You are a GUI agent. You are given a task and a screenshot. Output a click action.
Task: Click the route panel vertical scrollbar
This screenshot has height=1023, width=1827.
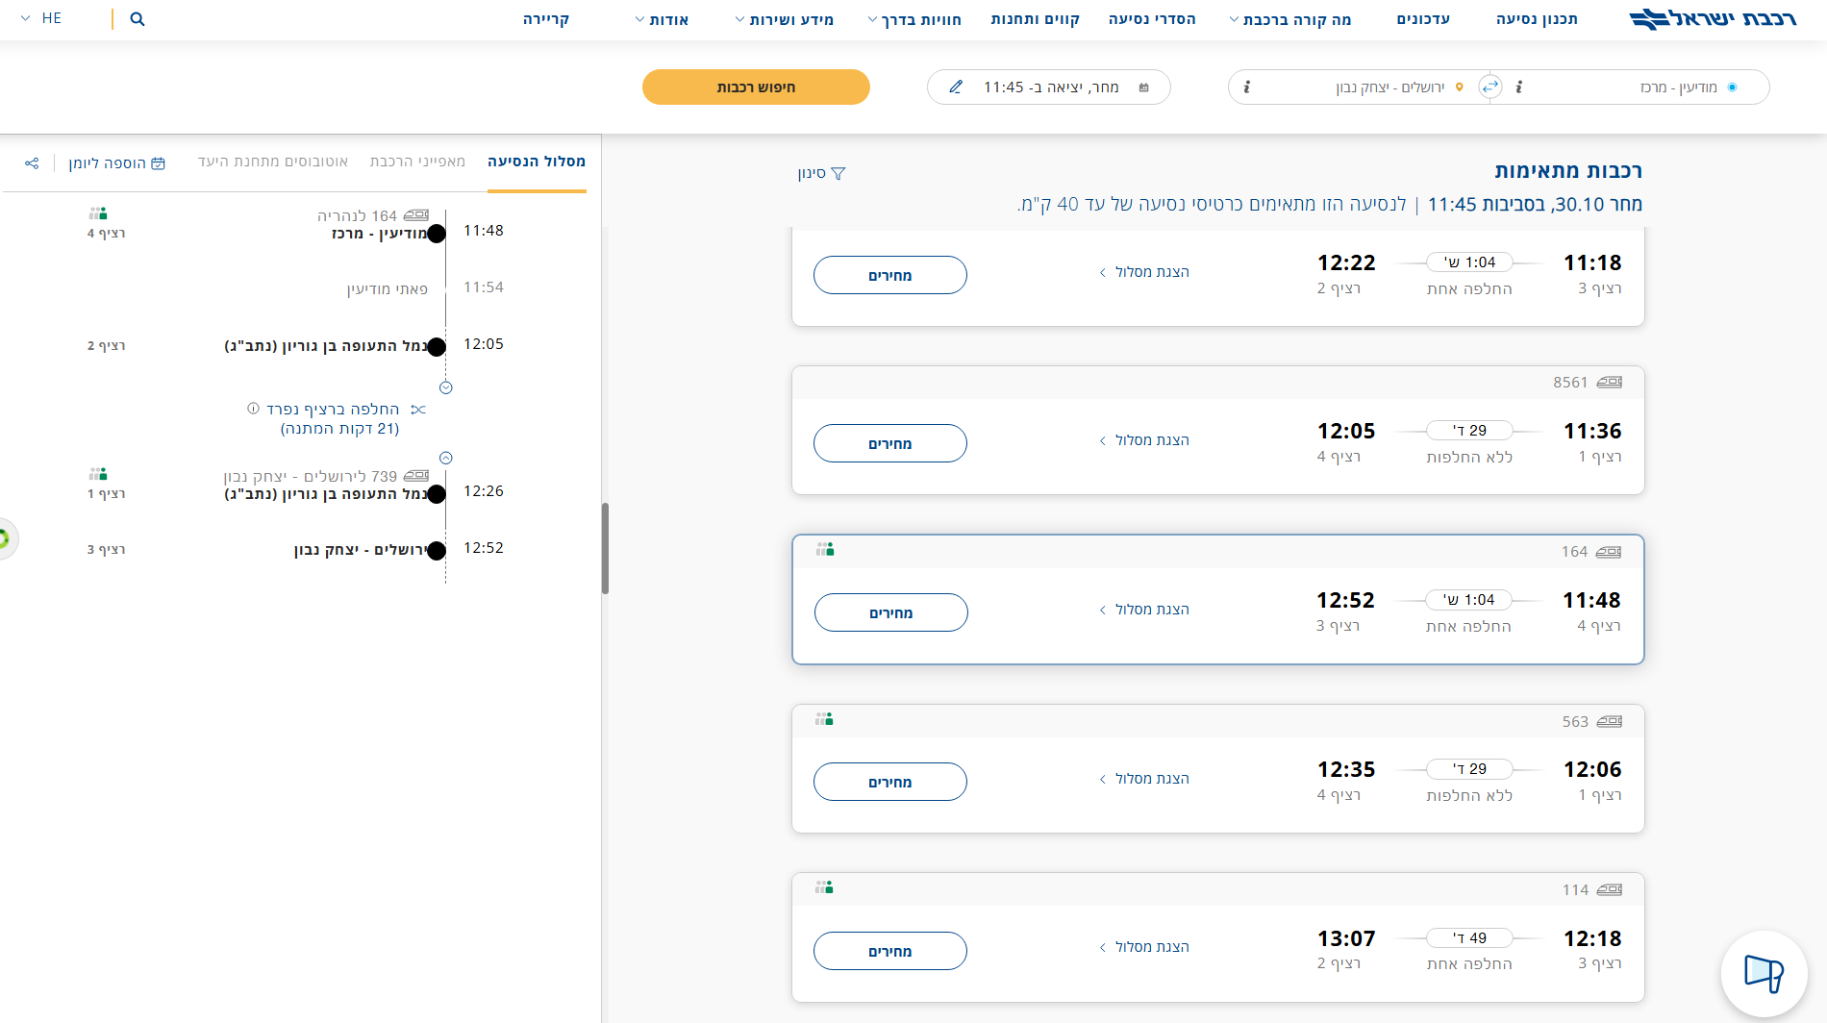click(x=605, y=548)
